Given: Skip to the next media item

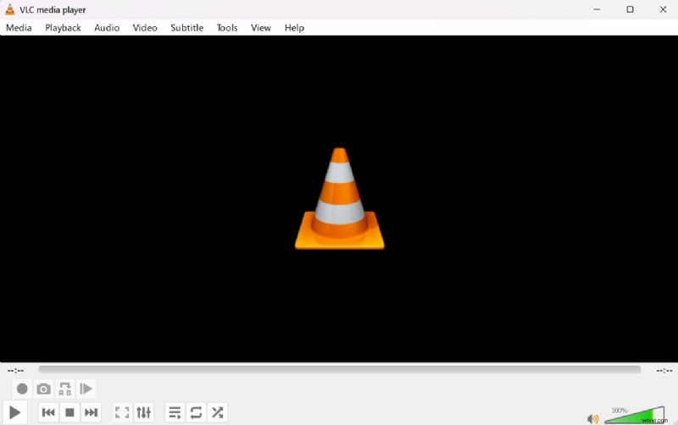Looking at the screenshot, I should pos(91,412).
